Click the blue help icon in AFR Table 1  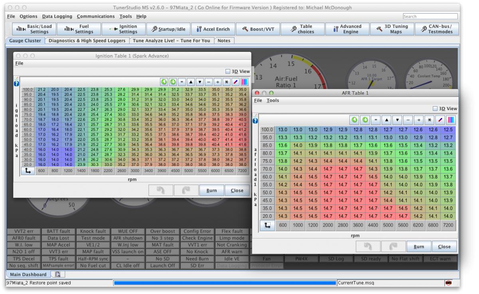255,121
